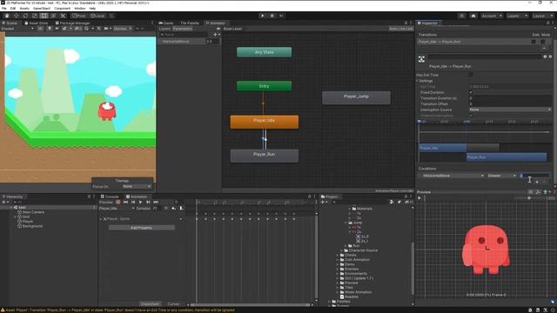Toggle scene lighting icon

[50, 29]
